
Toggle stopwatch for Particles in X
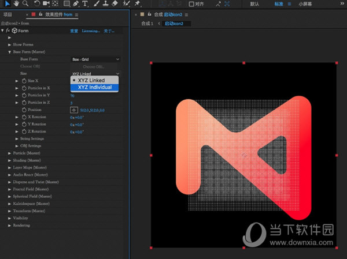click(x=24, y=88)
